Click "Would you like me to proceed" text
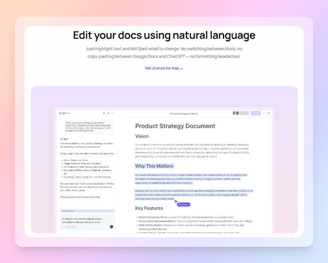Viewport: 328px width, 263px height. point(80,197)
